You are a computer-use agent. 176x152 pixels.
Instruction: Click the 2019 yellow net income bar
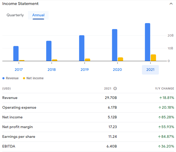(x=88, y=60)
